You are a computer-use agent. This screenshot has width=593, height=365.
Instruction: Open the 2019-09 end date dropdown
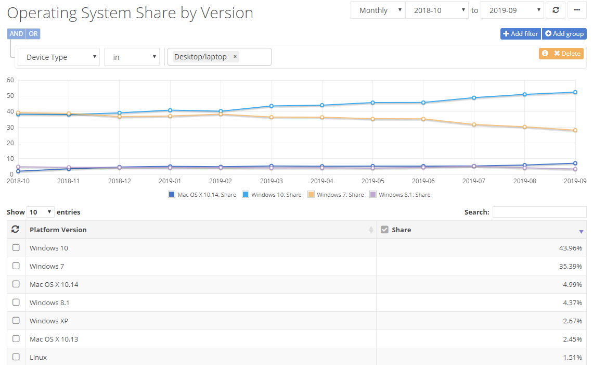[x=512, y=10]
